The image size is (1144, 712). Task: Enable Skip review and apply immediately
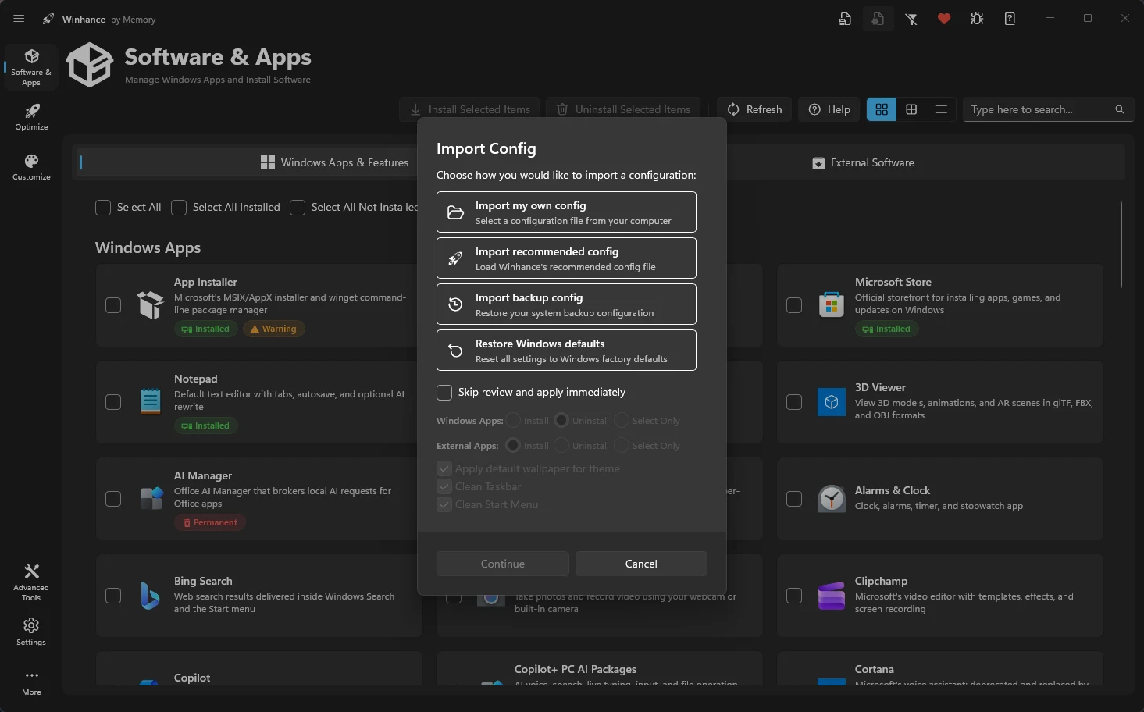point(444,392)
